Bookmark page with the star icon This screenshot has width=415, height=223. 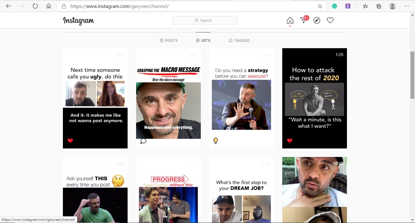320,6
